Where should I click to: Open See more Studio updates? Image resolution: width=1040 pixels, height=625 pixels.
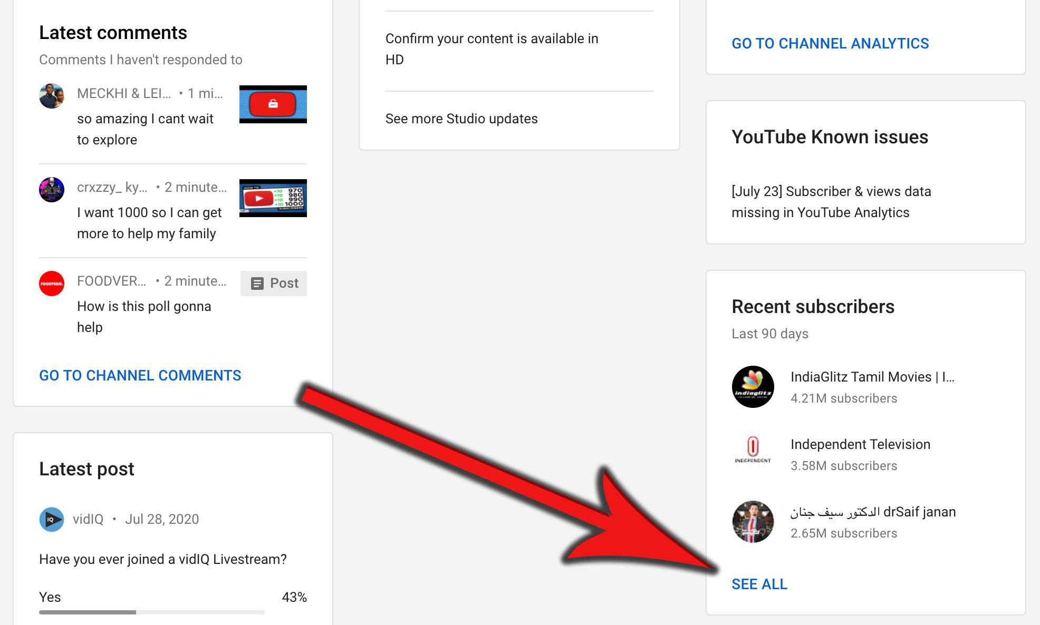tap(461, 119)
